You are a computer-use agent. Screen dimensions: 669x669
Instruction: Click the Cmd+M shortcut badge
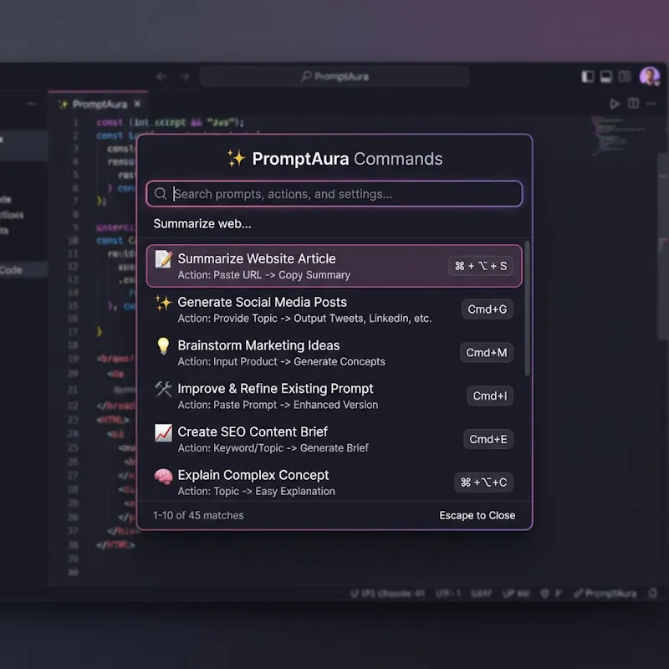click(x=487, y=352)
